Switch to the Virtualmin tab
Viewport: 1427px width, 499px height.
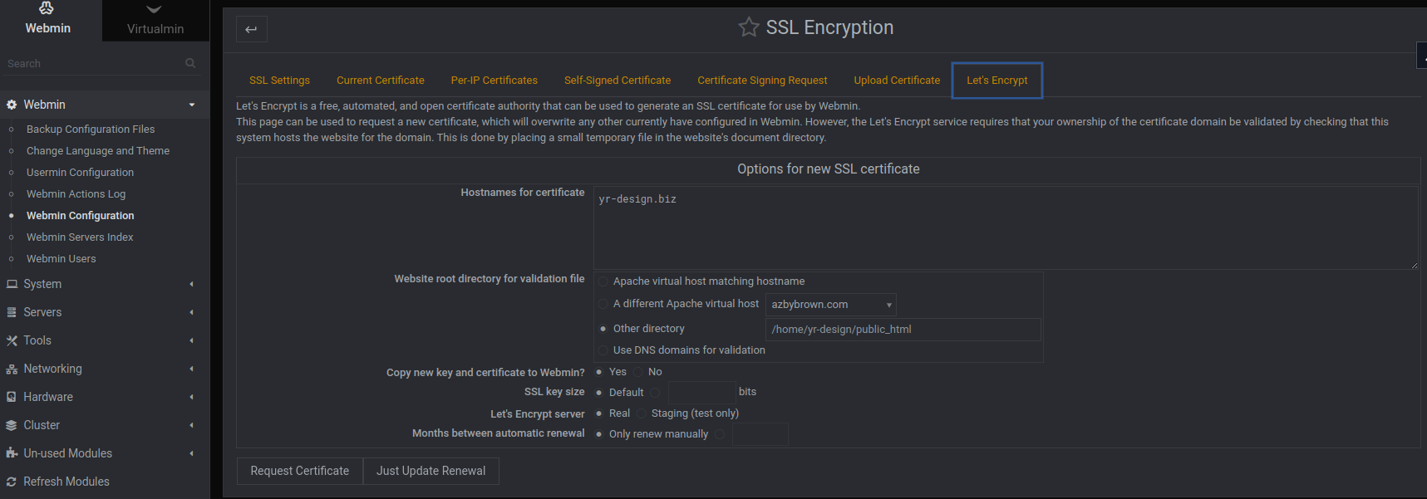pyautogui.click(x=155, y=21)
